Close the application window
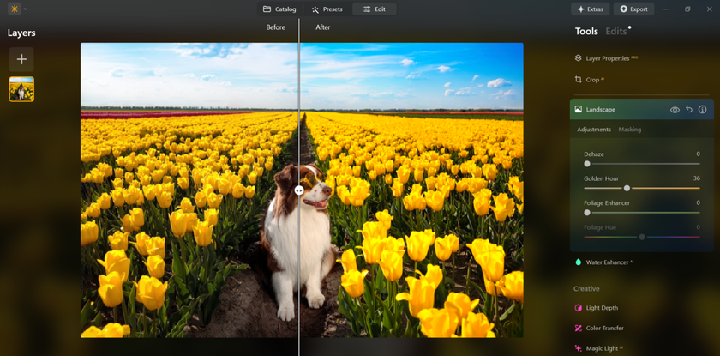The height and width of the screenshot is (356, 720). 709,9
